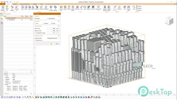Click the Create Platform icon
The height and width of the screenshot is (101, 177).
(x=3, y=7)
